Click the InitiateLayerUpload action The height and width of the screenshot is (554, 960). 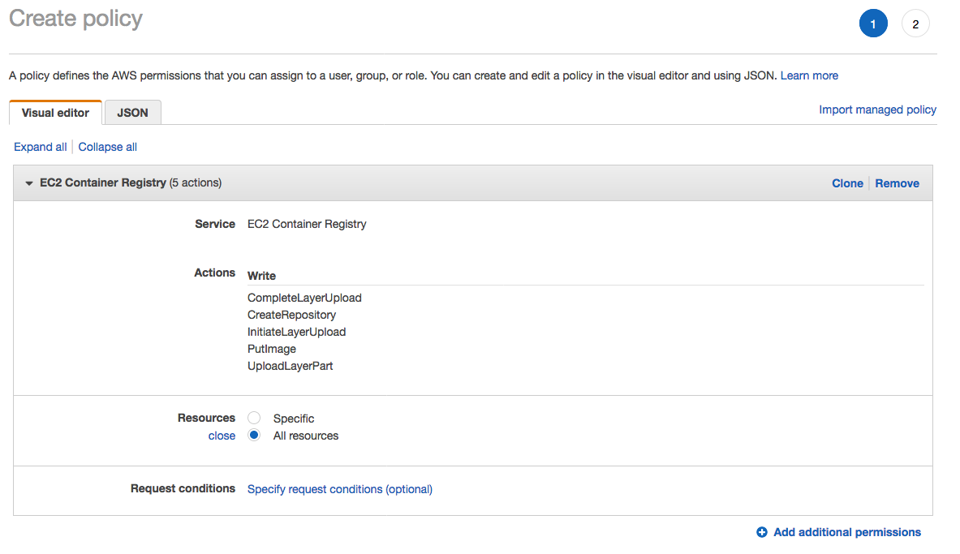click(296, 332)
